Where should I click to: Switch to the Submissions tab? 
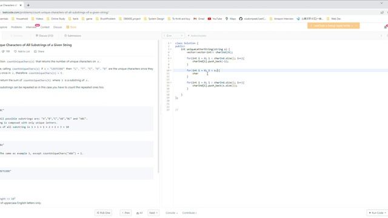click(73, 36)
